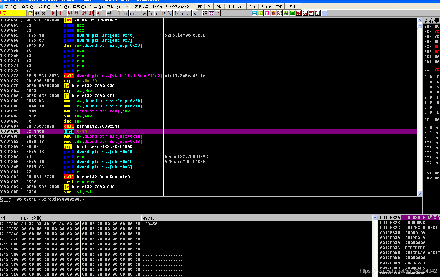Restart the program with the rewind icon
Image resolution: width=440 pixels, height=277 pixels.
[37, 13]
